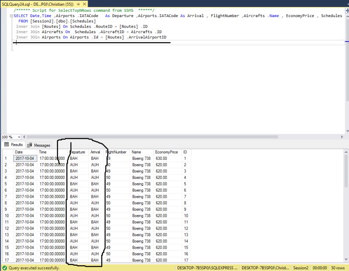Viewport: 349px width, 271px height.
Task: Click the up arrow of the results scrollbar
Action: click(346, 152)
